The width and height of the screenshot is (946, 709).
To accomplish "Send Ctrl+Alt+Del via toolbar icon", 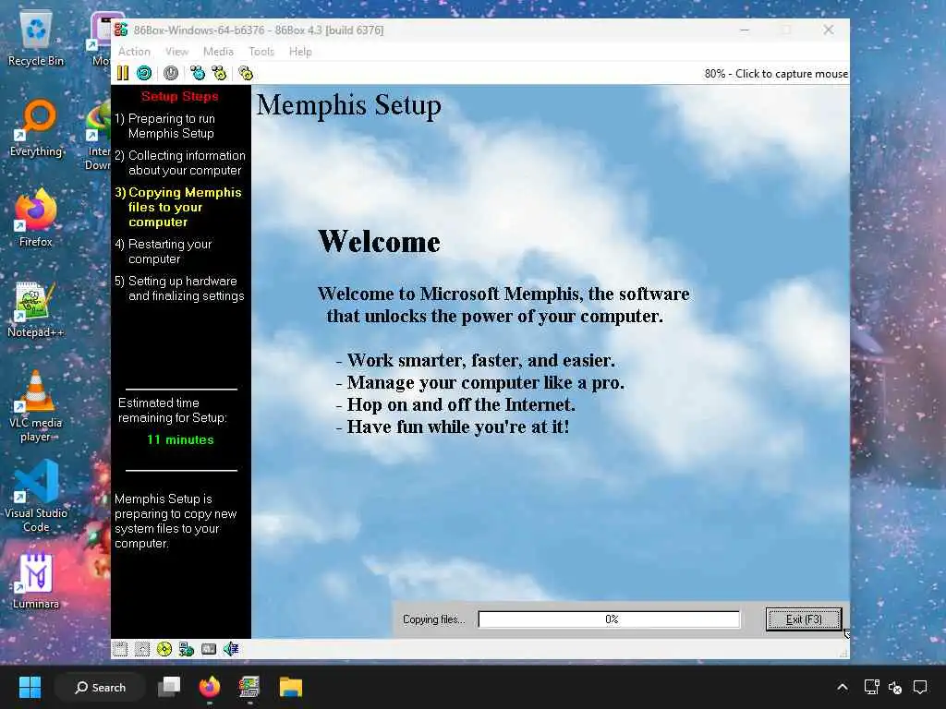I will click(198, 73).
